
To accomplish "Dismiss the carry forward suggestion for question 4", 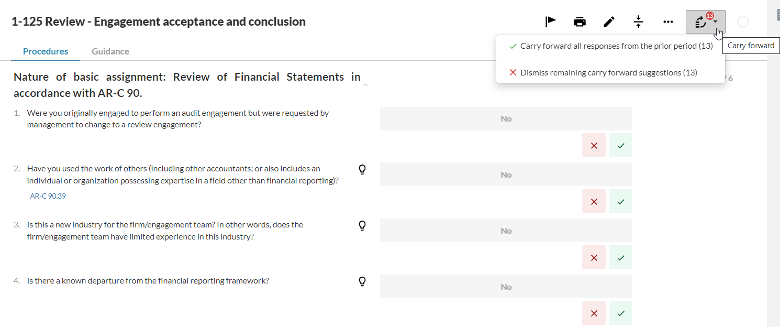I will pyautogui.click(x=594, y=313).
